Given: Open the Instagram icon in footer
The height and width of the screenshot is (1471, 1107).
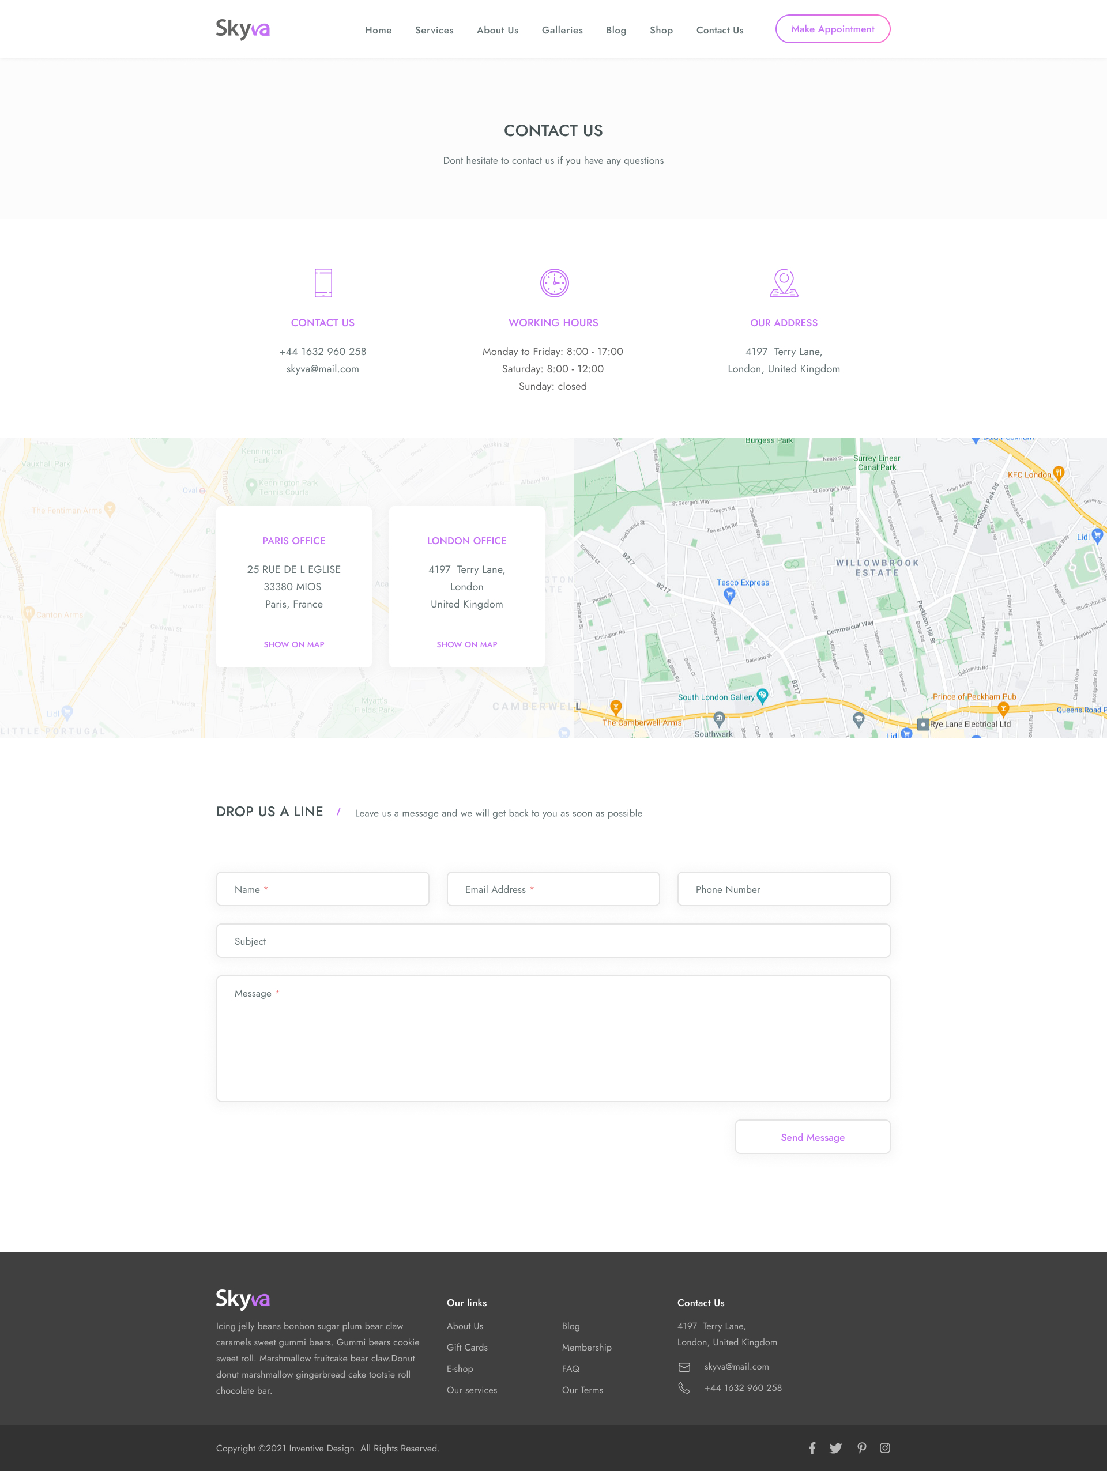Looking at the screenshot, I should pyautogui.click(x=885, y=1448).
